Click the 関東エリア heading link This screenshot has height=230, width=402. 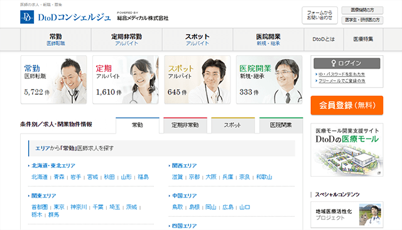tap(43, 196)
